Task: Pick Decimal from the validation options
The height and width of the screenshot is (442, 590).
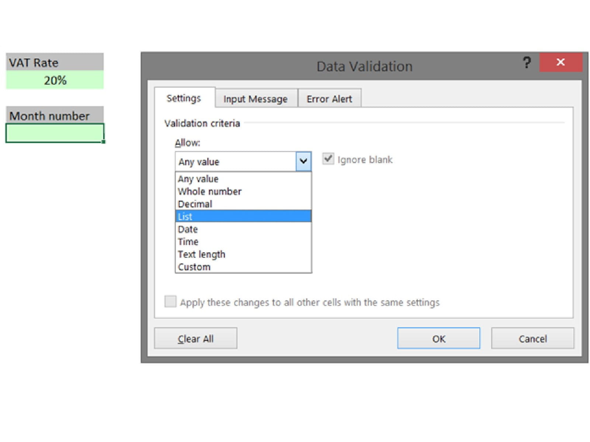Action: coord(195,204)
